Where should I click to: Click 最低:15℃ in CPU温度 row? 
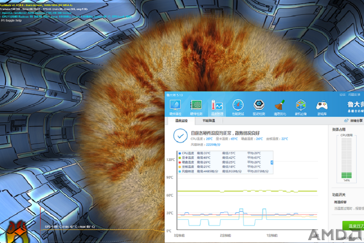(229, 153)
